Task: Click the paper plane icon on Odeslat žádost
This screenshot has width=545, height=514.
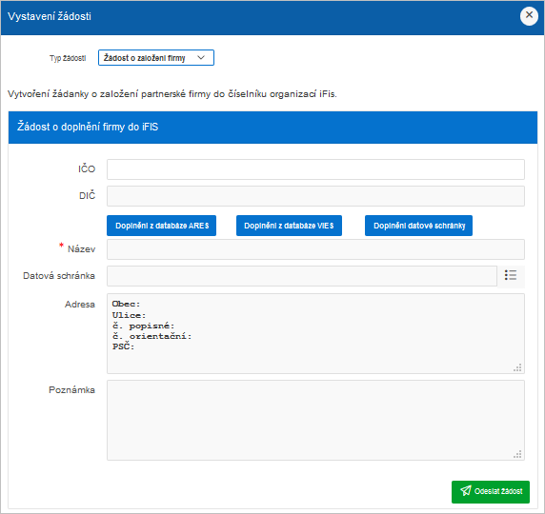Action: coord(466,491)
